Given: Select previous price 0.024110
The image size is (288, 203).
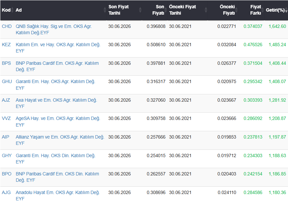Looking at the screenshot, I should tap(227, 192).
